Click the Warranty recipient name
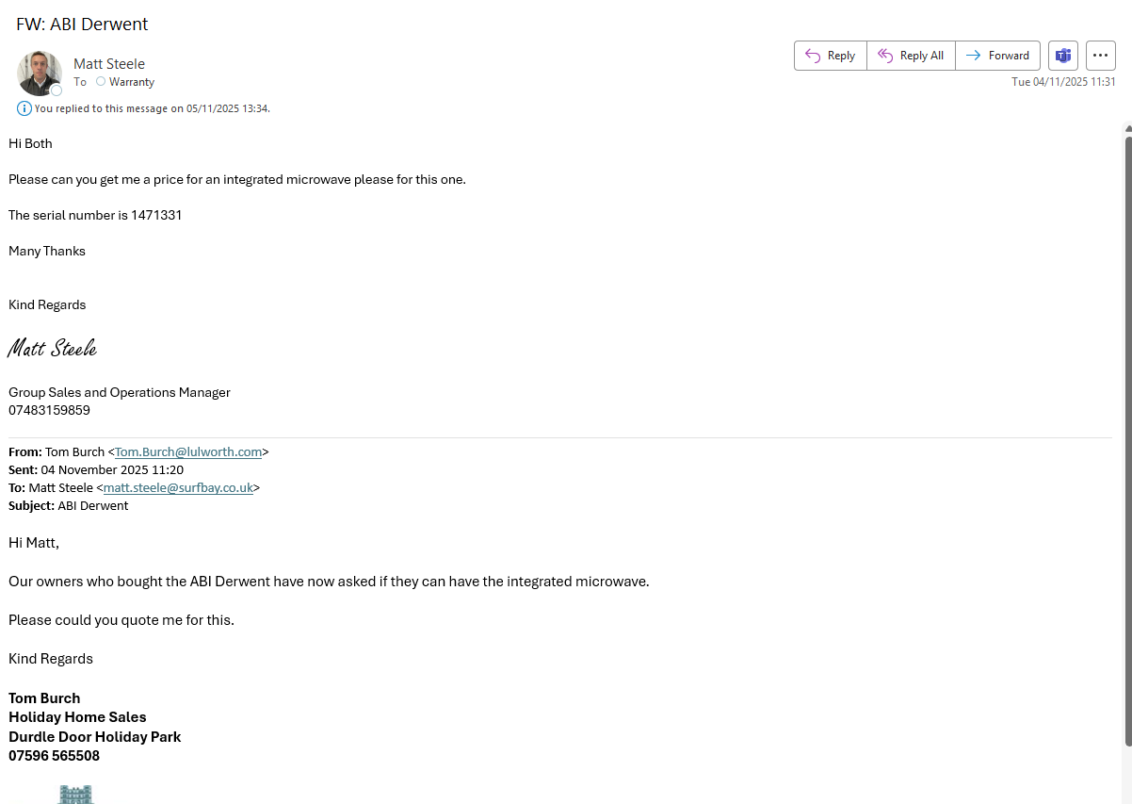This screenshot has width=1132, height=804. click(x=132, y=82)
